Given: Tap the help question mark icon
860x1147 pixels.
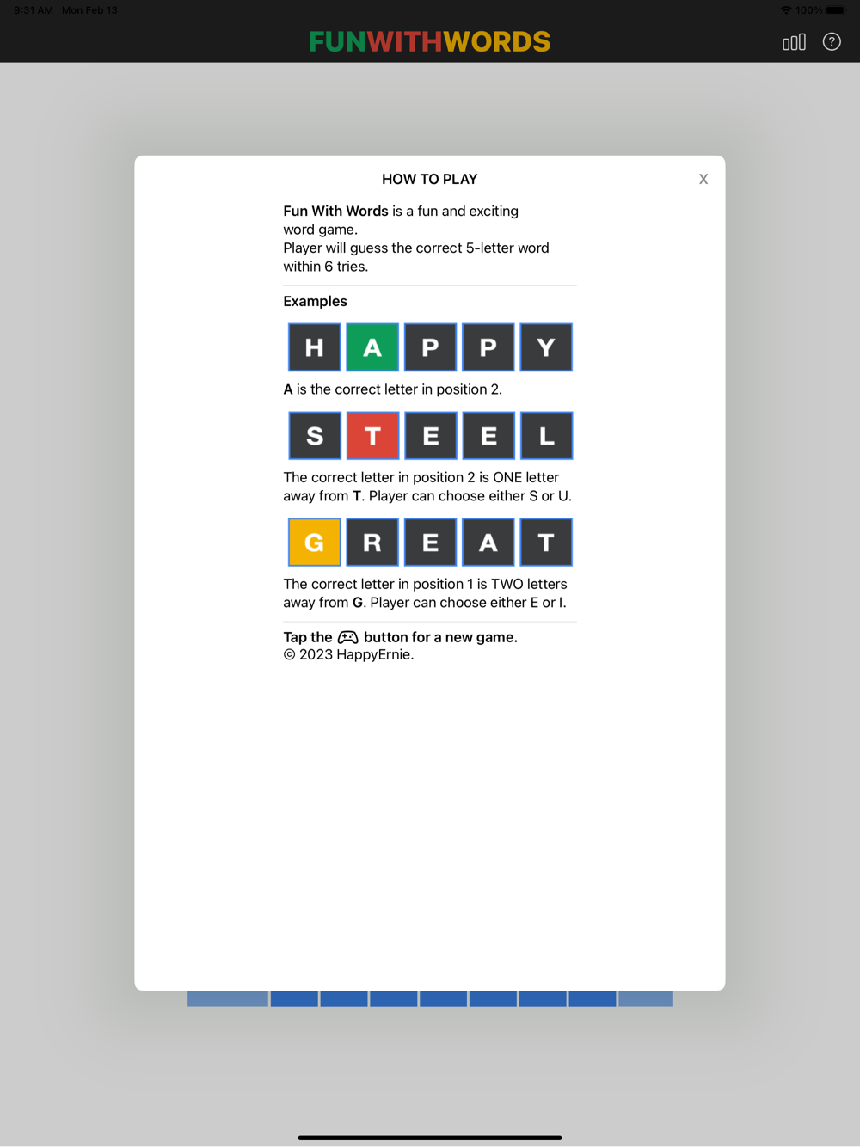Looking at the screenshot, I should (832, 42).
